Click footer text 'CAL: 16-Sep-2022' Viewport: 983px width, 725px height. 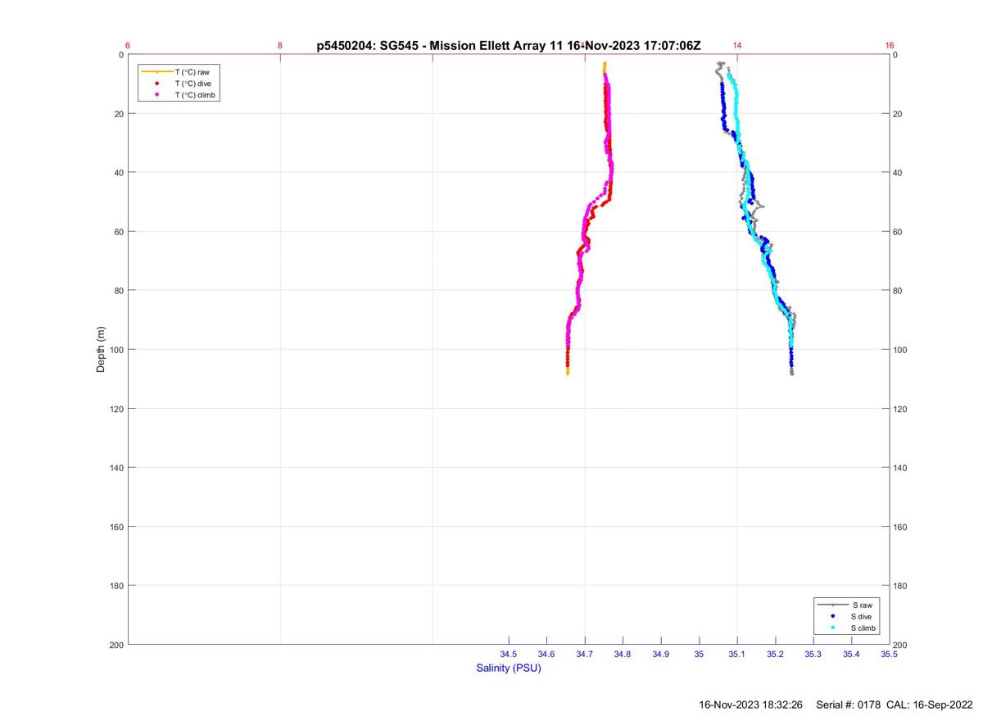pos(930,705)
